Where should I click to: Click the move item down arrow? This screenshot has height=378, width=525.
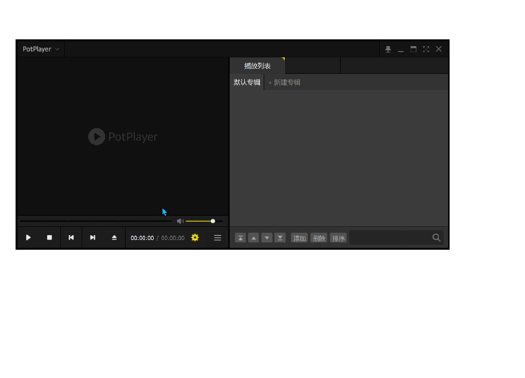coord(267,238)
